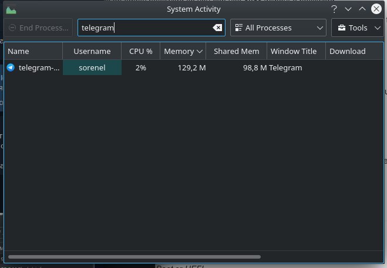The height and width of the screenshot is (268, 387).
Task: Open the All Processes filter dropdown
Action: 278,28
